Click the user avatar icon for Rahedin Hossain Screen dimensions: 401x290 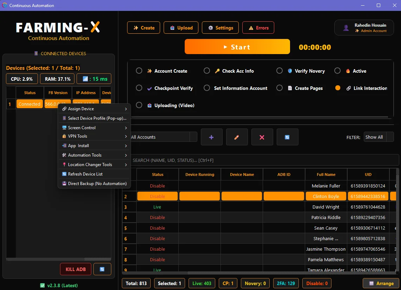pyautogui.click(x=346, y=28)
